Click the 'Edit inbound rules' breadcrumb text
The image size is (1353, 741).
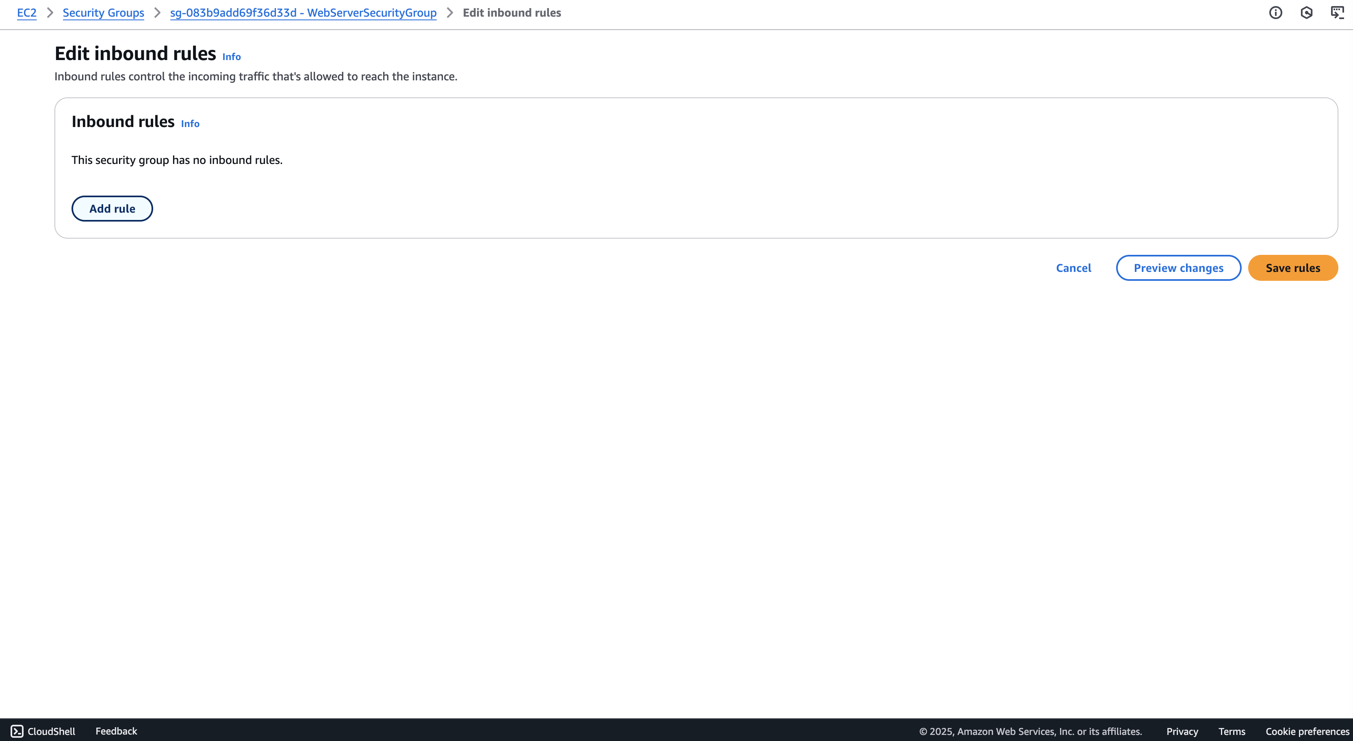(x=512, y=13)
